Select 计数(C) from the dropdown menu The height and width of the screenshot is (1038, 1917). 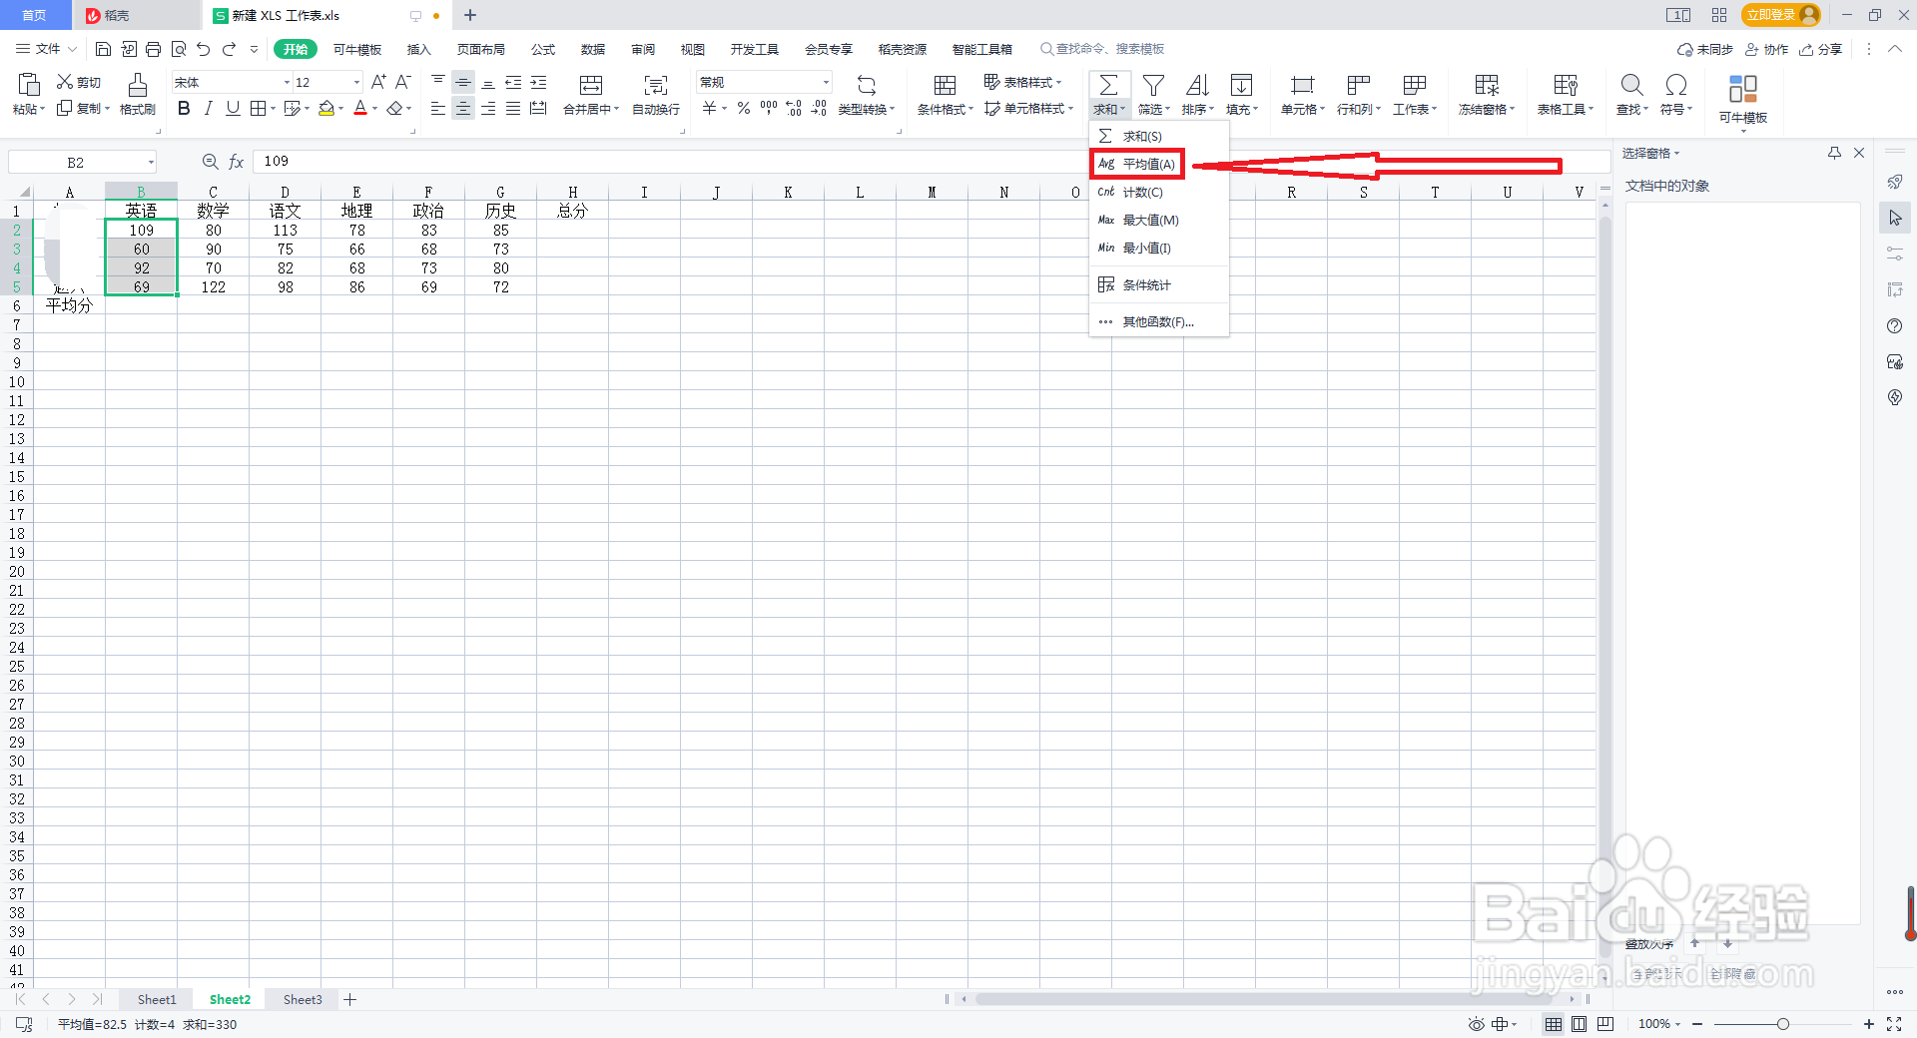1158,192
